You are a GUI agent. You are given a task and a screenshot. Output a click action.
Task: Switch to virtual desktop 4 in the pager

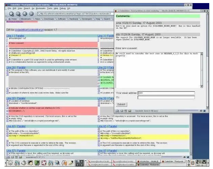[x=82, y=165]
